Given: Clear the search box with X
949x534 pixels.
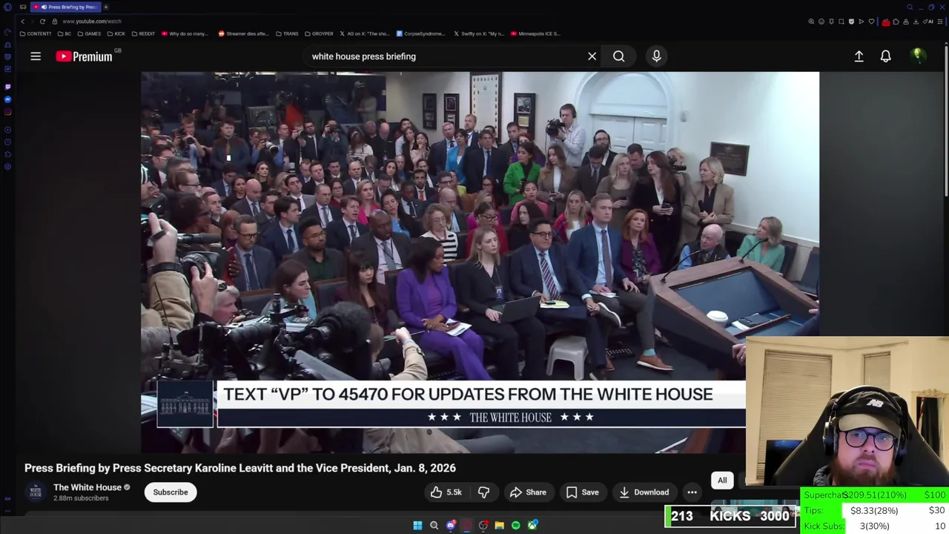Looking at the screenshot, I should pyautogui.click(x=592, y=56).
